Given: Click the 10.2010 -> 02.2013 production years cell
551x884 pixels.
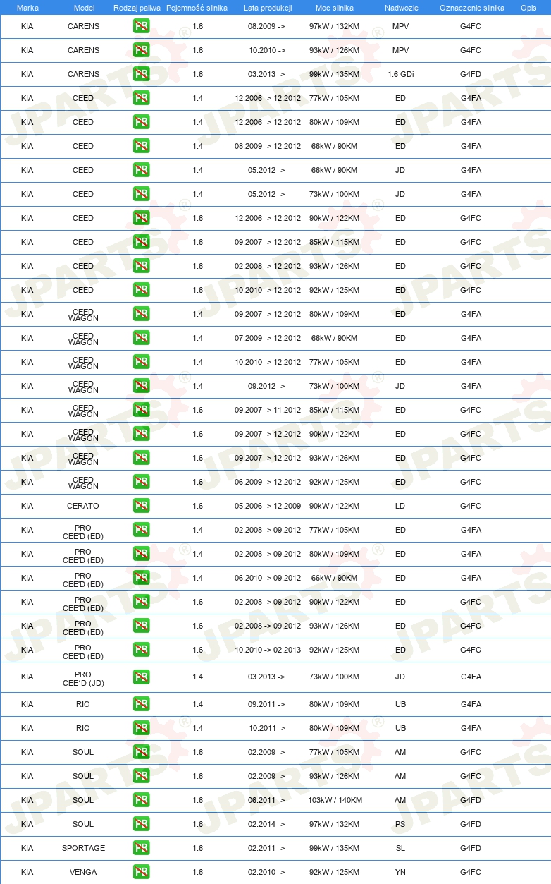Looking at the screenshot, I should point(268,650).
